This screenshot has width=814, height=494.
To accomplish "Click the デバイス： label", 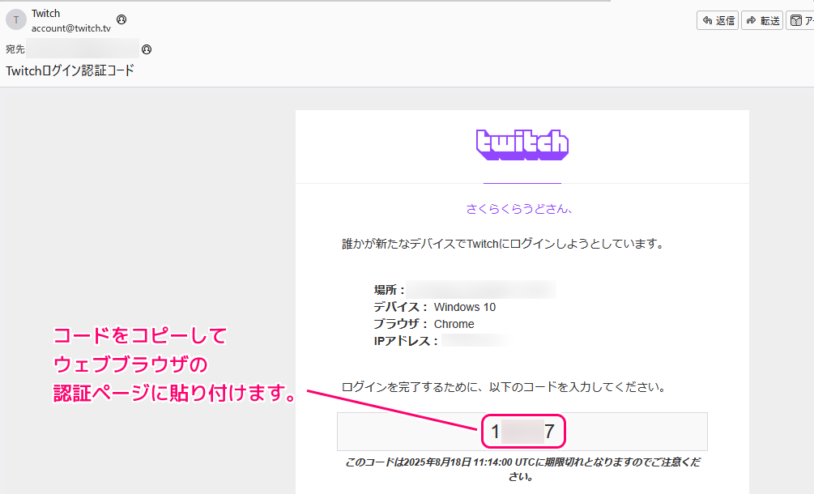I will click(401, 307).
